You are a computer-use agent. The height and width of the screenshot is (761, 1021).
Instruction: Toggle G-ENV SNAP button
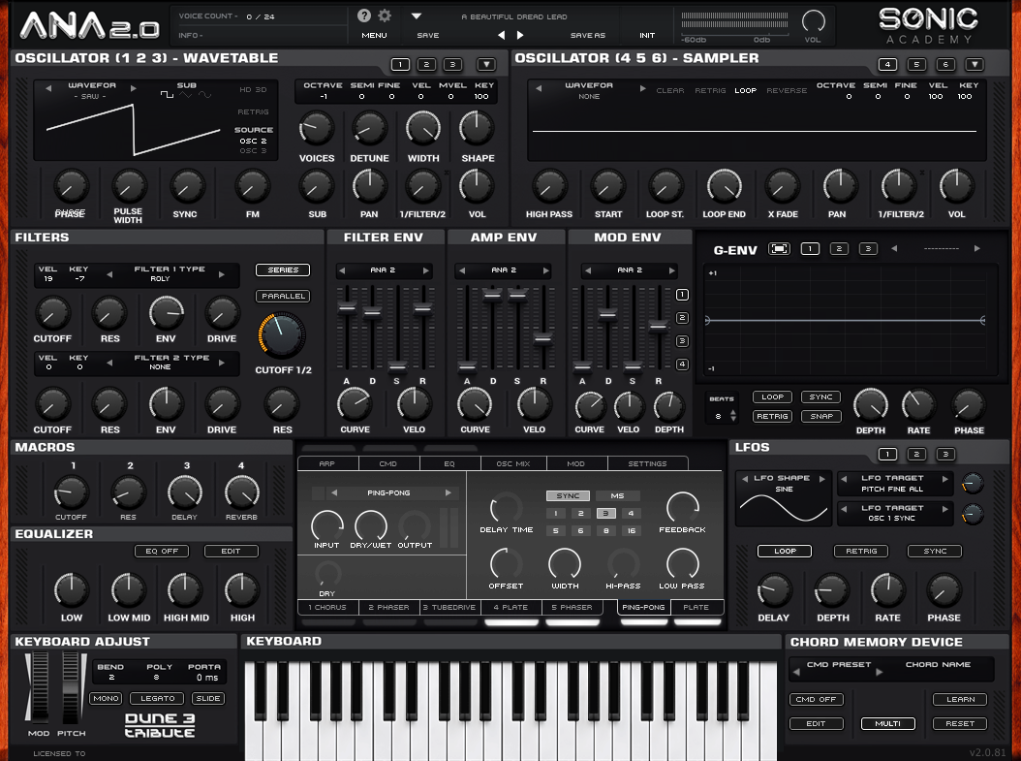pyautogui.click(x=821, y=416)
